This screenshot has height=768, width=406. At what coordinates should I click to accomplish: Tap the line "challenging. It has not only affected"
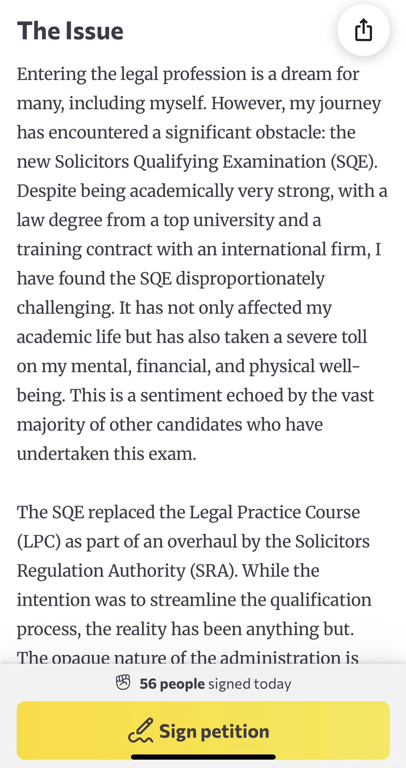(174, 308)
